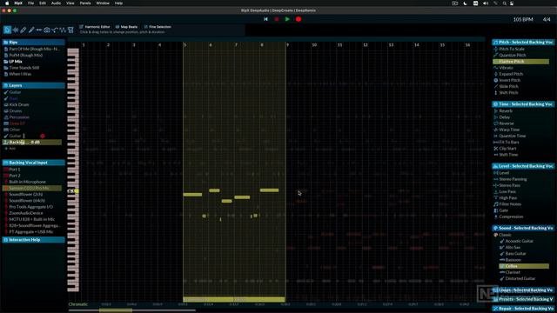Collapse the Backing Vocal Input panel
Screen dimensions: 557x313
coord(33,163)
